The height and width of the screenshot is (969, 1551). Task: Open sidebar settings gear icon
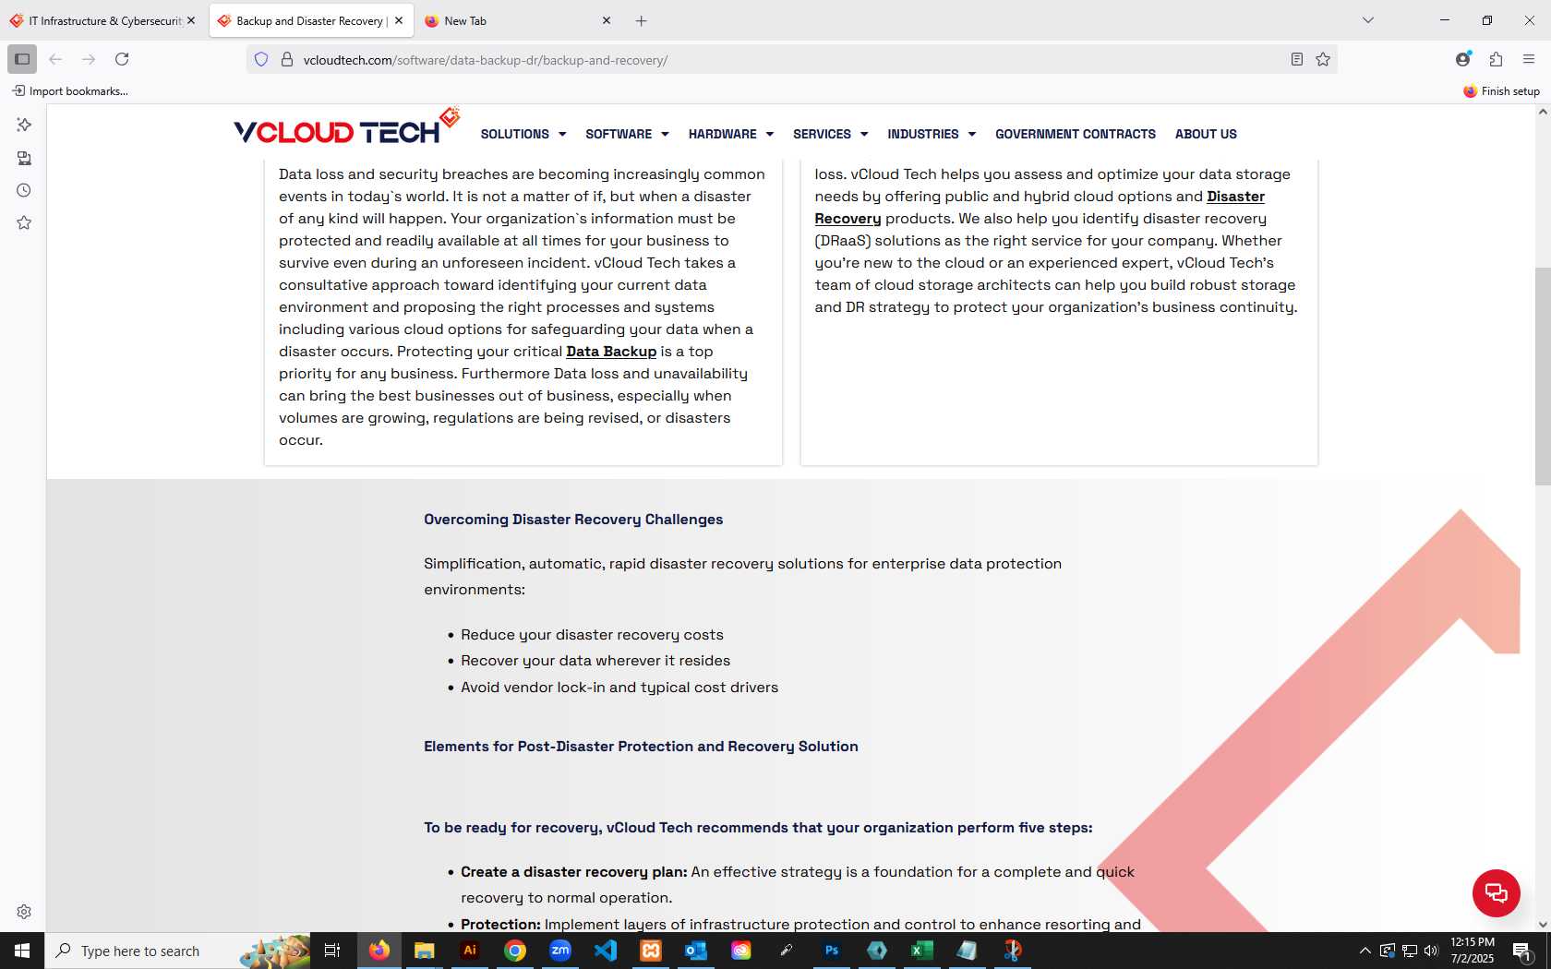click(24, 912)
